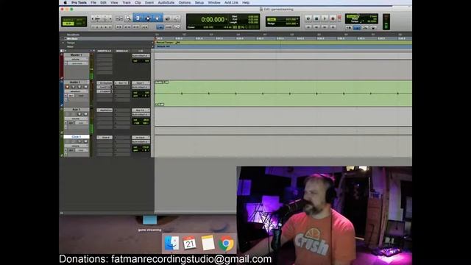Click the Record transport button

point(333,18)
